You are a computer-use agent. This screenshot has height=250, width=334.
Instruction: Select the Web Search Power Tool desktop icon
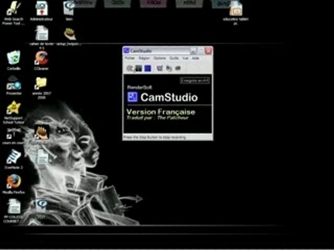pos(13,13)
